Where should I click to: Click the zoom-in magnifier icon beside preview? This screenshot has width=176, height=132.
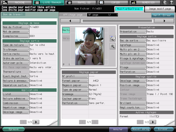click(113, 46)
